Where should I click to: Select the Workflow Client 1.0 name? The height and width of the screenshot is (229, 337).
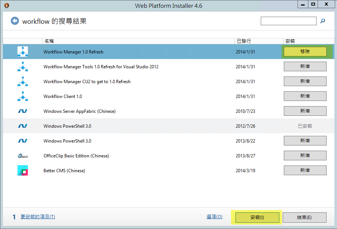(x=62, y=96)
